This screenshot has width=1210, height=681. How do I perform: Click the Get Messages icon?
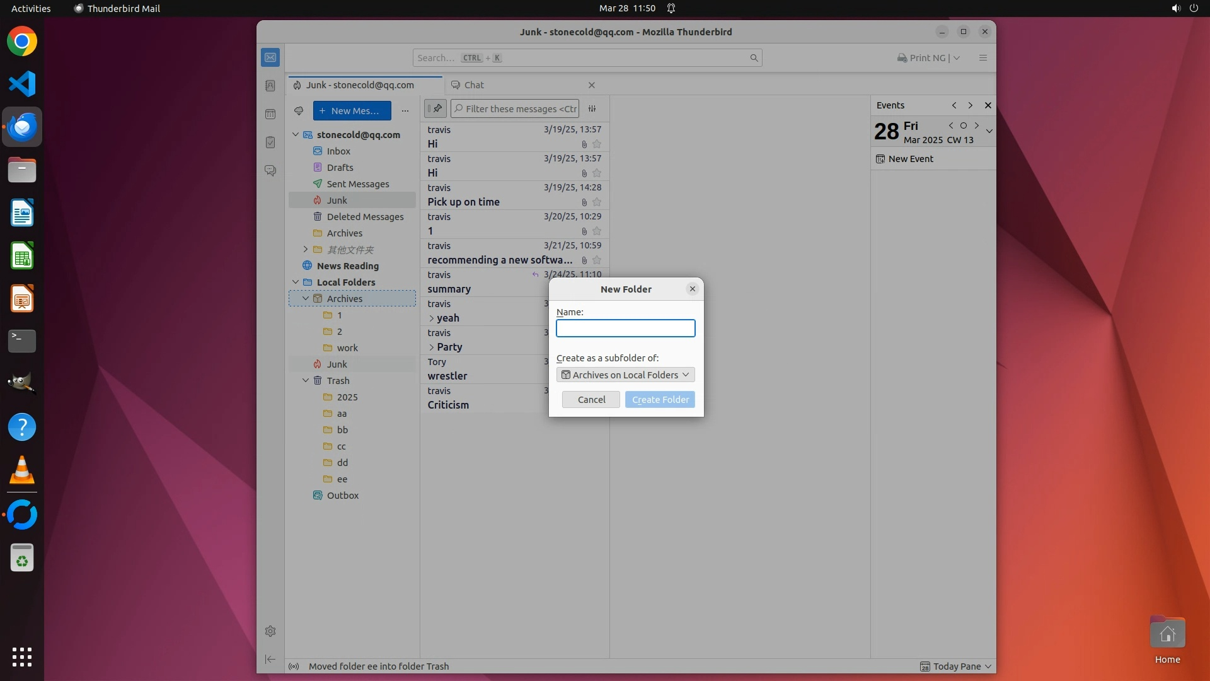[x=299, y=111]
